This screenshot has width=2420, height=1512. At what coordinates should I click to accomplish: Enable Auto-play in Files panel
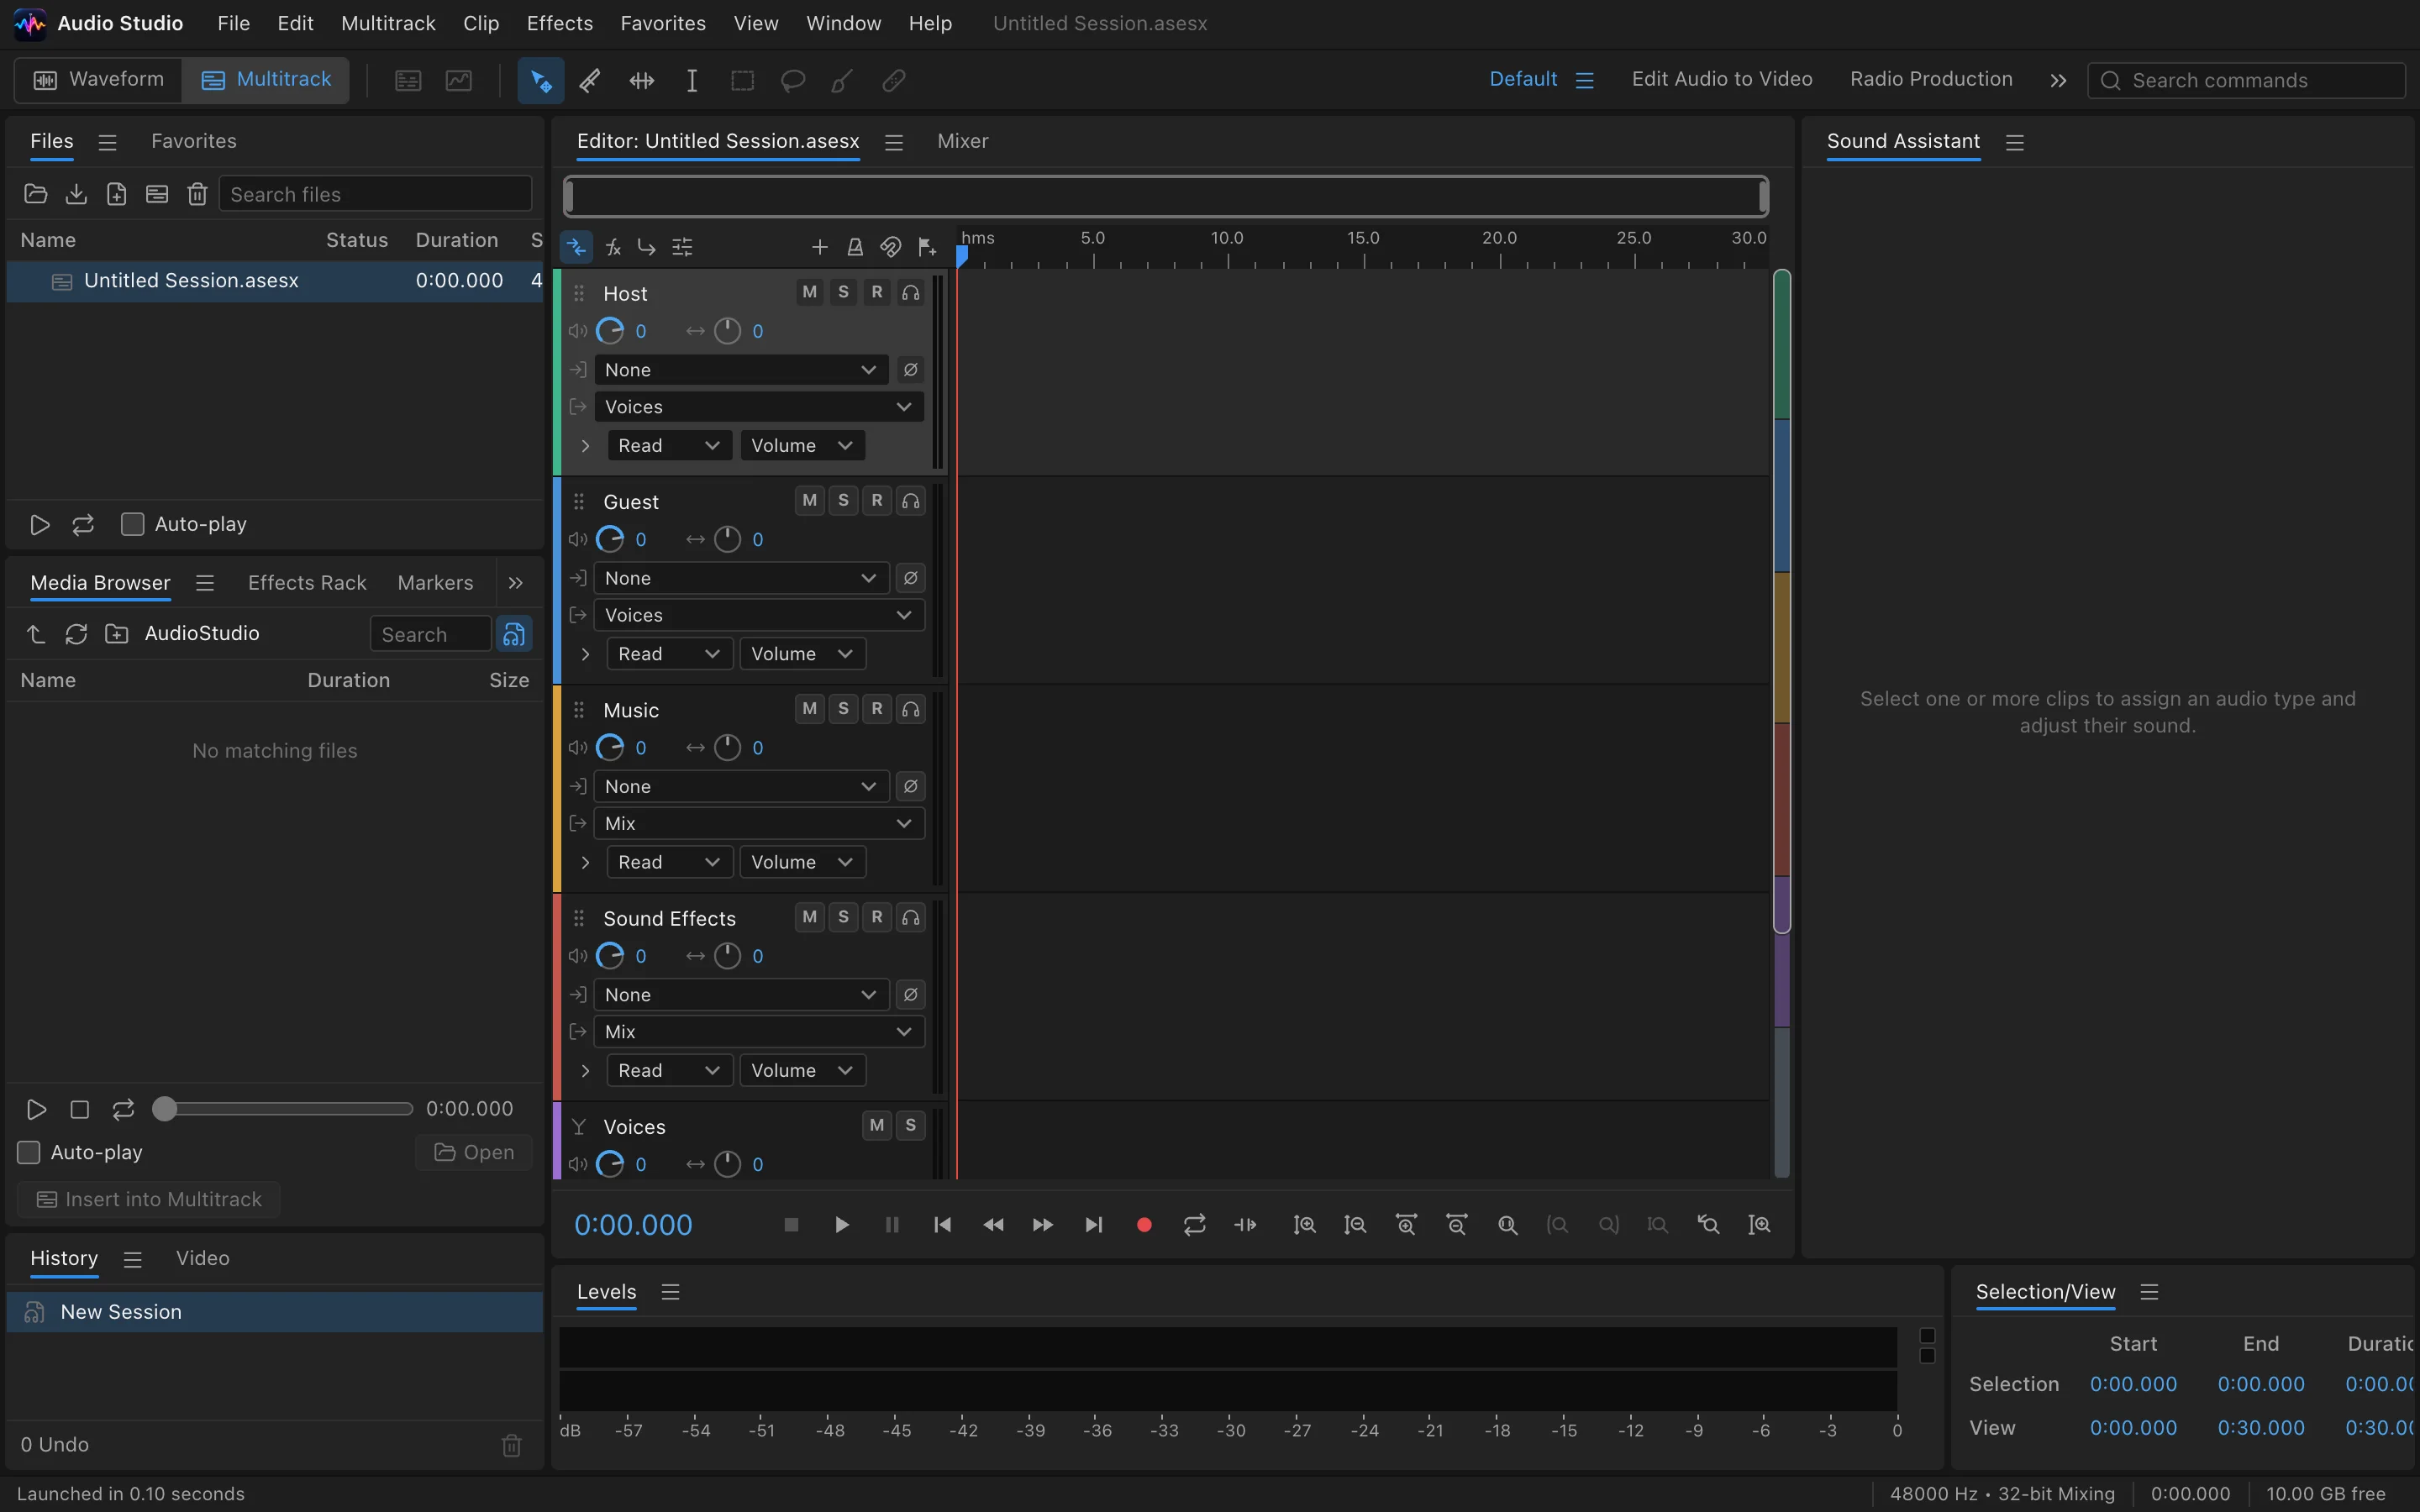pos(132,524)
